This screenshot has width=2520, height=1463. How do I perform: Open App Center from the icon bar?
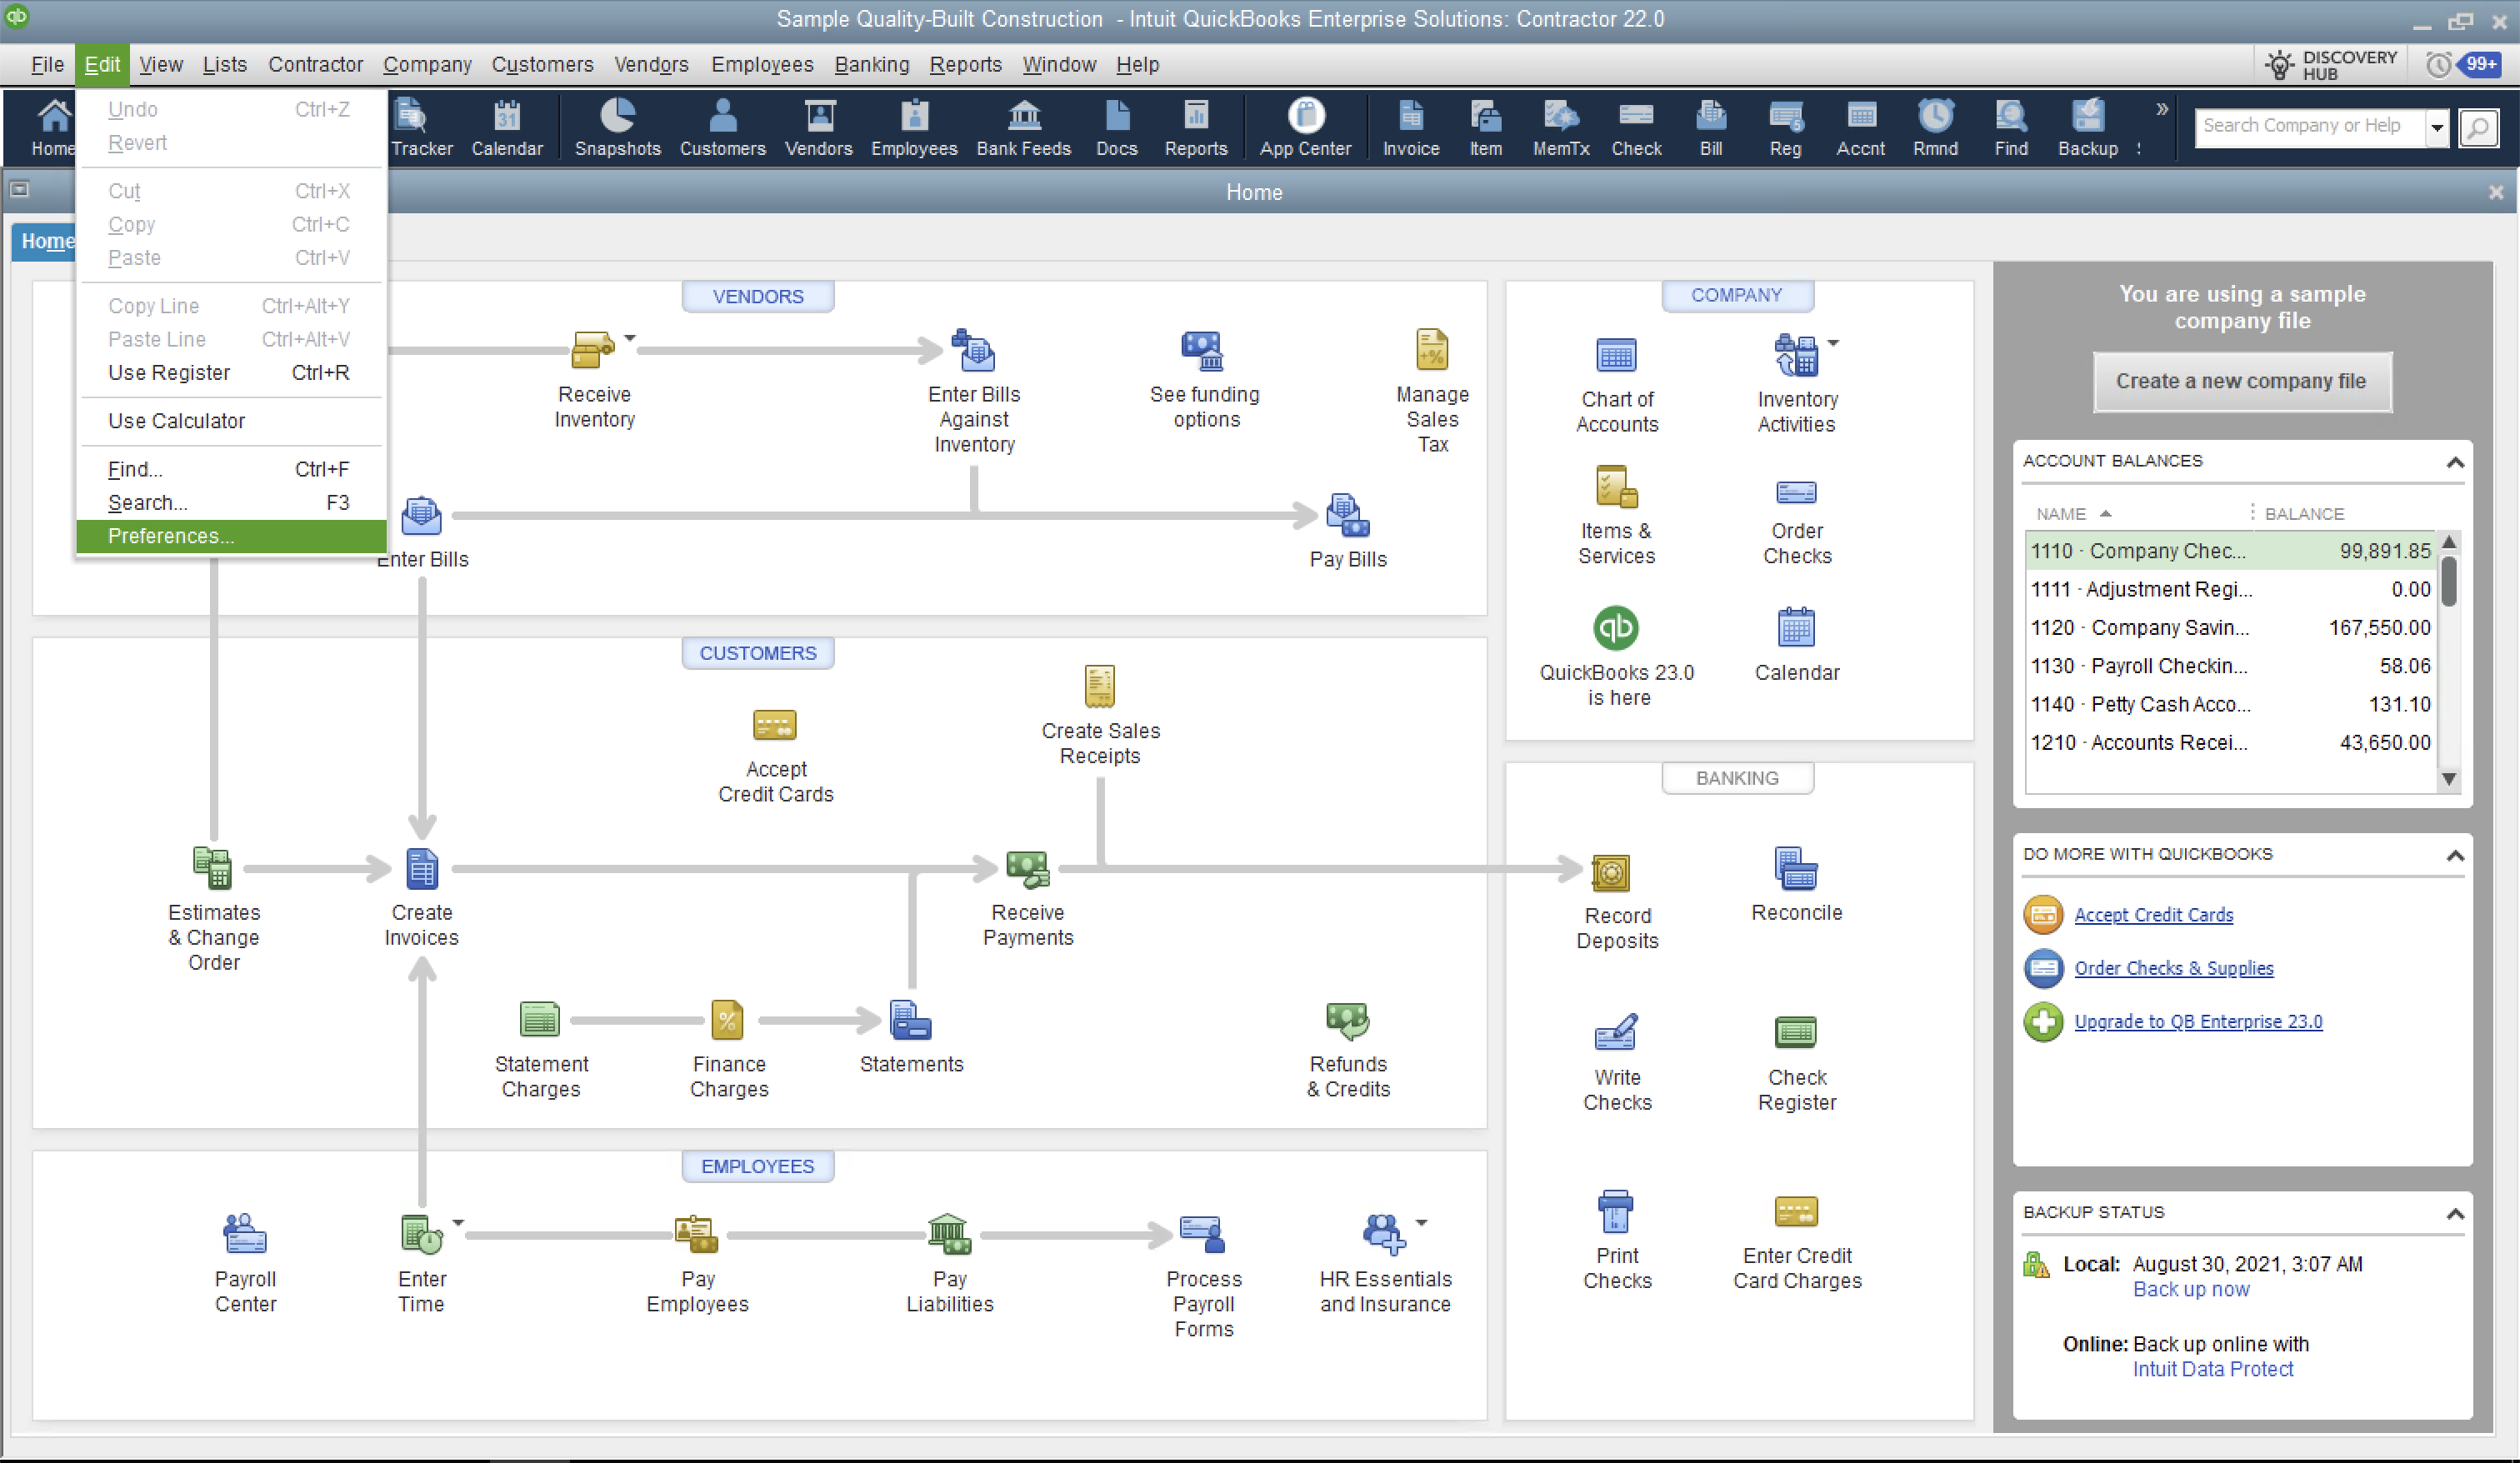point(1305,128)
